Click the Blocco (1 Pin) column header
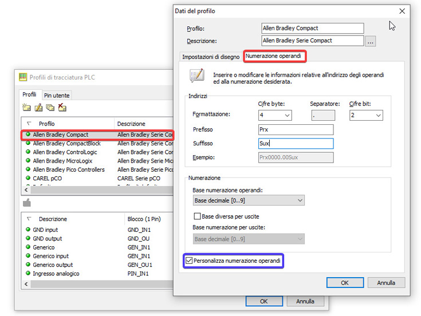Screen dimensions: 421x316 pyautogui.click(x=149, y=219)
